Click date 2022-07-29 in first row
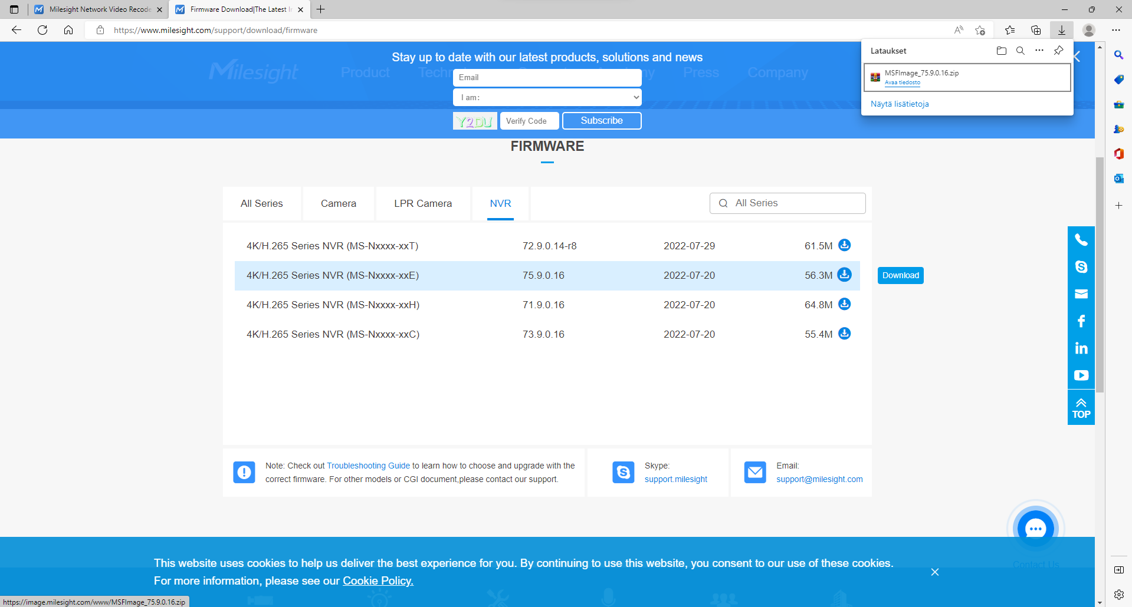1132x607 pixels. [x=689, y=246]
